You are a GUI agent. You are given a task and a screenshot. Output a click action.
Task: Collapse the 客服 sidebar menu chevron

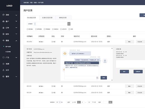16,41
